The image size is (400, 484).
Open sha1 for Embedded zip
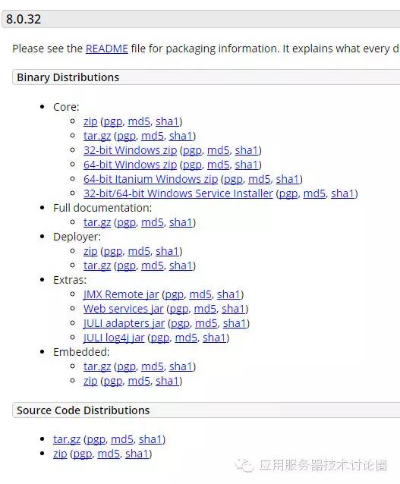point(168,382)
